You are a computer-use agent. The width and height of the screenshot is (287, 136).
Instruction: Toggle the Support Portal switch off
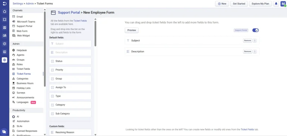pyautogui.click(x=255, y=30)
